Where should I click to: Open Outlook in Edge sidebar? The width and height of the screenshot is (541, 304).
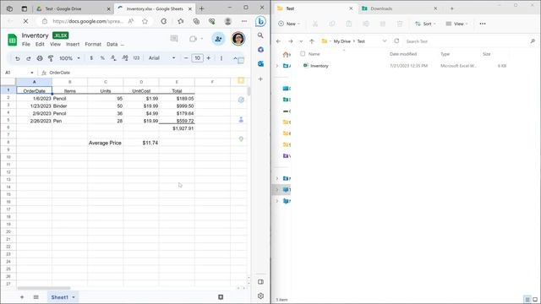260,64
